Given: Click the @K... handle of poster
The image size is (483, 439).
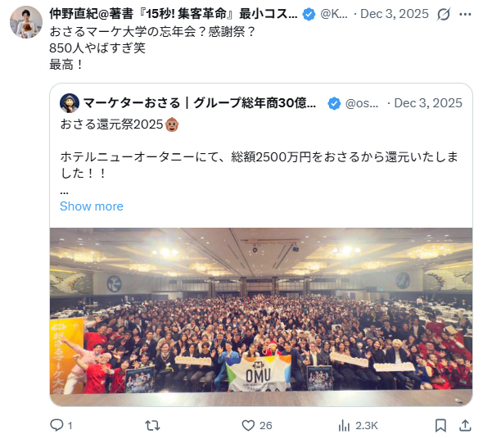Looking at the screenshot, I should point(334,14).
